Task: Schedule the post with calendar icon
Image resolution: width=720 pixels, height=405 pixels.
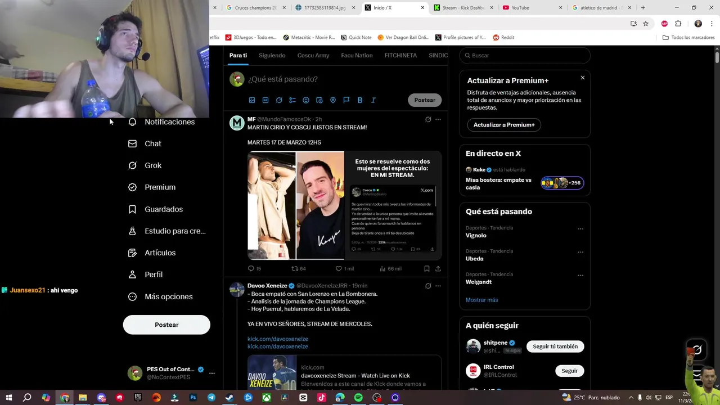Action: pyautogui.click(x=319, y=100)
